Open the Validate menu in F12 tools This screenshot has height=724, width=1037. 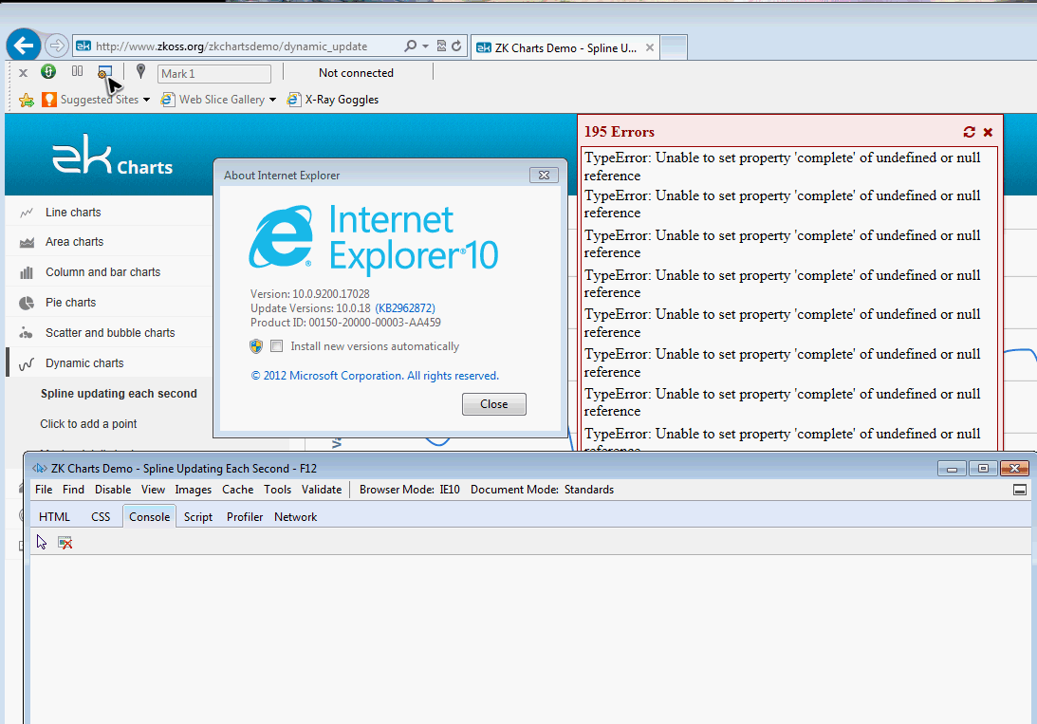(322, 490)
